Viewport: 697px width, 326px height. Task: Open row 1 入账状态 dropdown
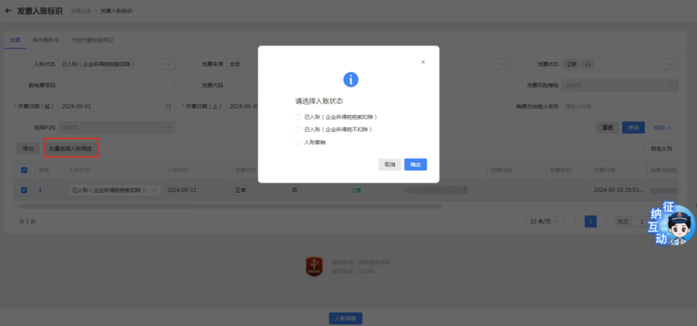pyautogui.click(x=115, y=190)
